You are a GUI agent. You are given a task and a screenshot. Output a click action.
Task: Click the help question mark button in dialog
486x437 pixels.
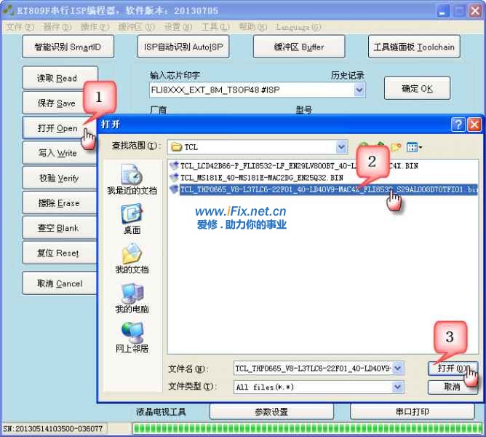(x=458, y=125)
